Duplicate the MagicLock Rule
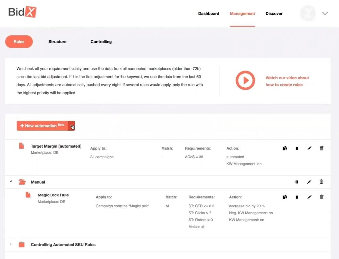Viewport: 339px width, 259px height. pyautogui.click(x=285, y=197)
